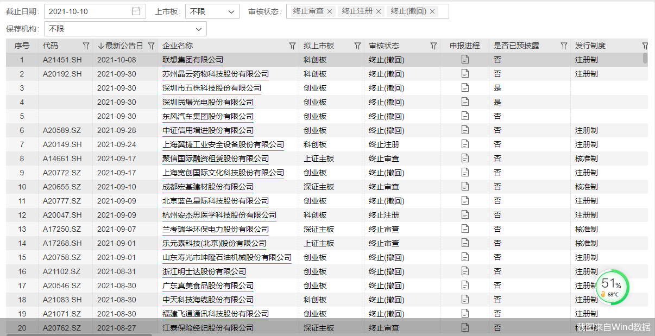The image size is (655, 336).
Task: Filter the 拟上市板 column
Action: [x=357, y=46]
